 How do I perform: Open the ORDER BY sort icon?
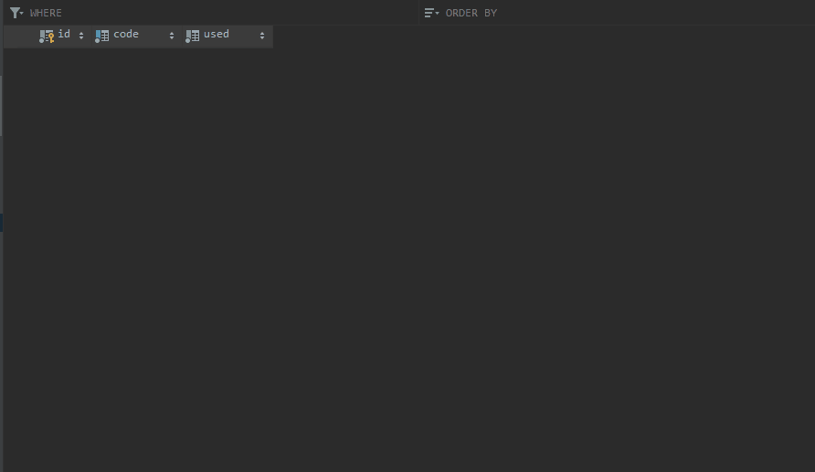pos(431,13)
